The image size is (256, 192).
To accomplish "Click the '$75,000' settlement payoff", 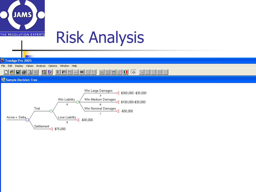I will [x=60, y=129].
